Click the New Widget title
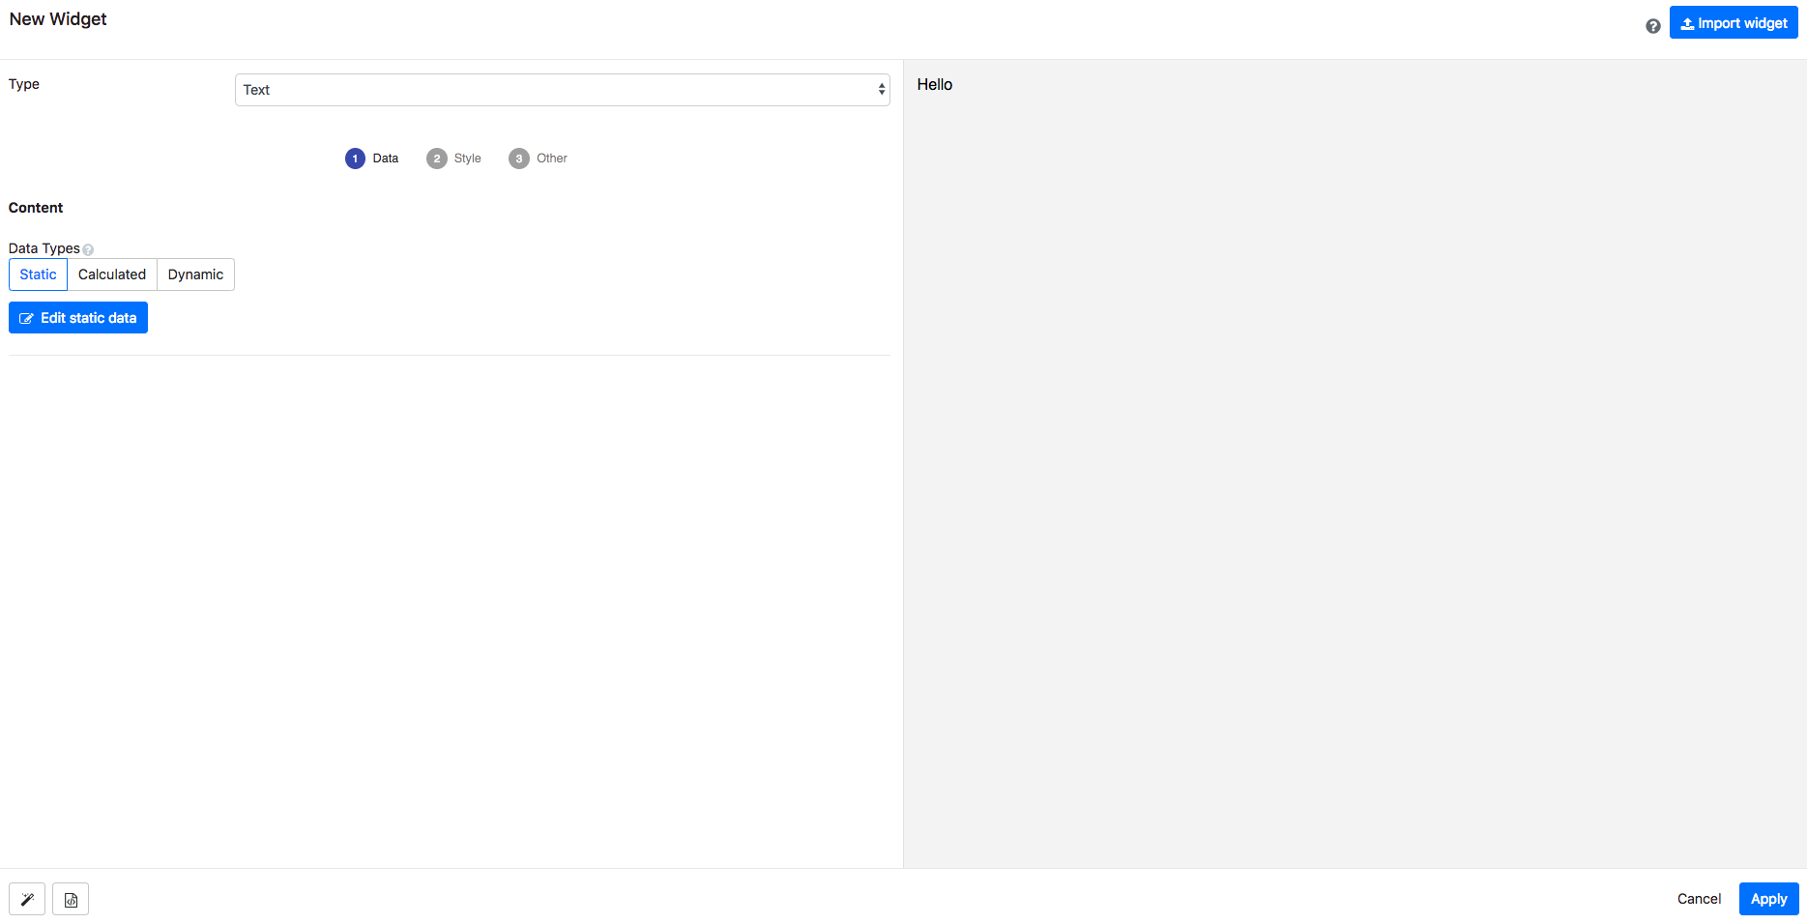The height and width of the screenshot is (924, 1807). pos(58,19)
